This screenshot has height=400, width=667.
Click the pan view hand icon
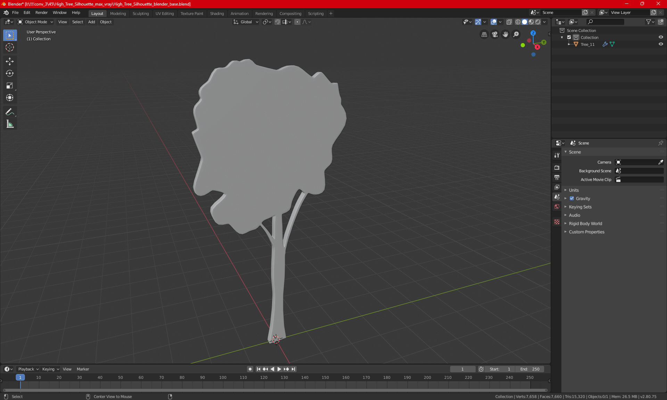pyautogui.click(x=505, y=34)
